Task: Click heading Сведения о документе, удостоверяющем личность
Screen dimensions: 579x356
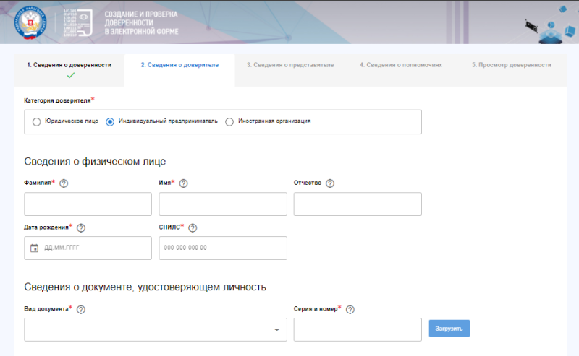Action: pyautogui.click(x=145, y=287)
